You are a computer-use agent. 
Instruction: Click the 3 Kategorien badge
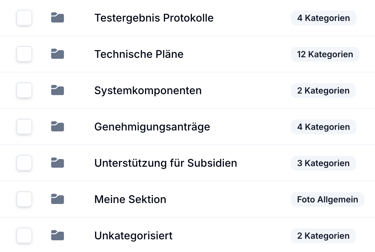point(323,163)
